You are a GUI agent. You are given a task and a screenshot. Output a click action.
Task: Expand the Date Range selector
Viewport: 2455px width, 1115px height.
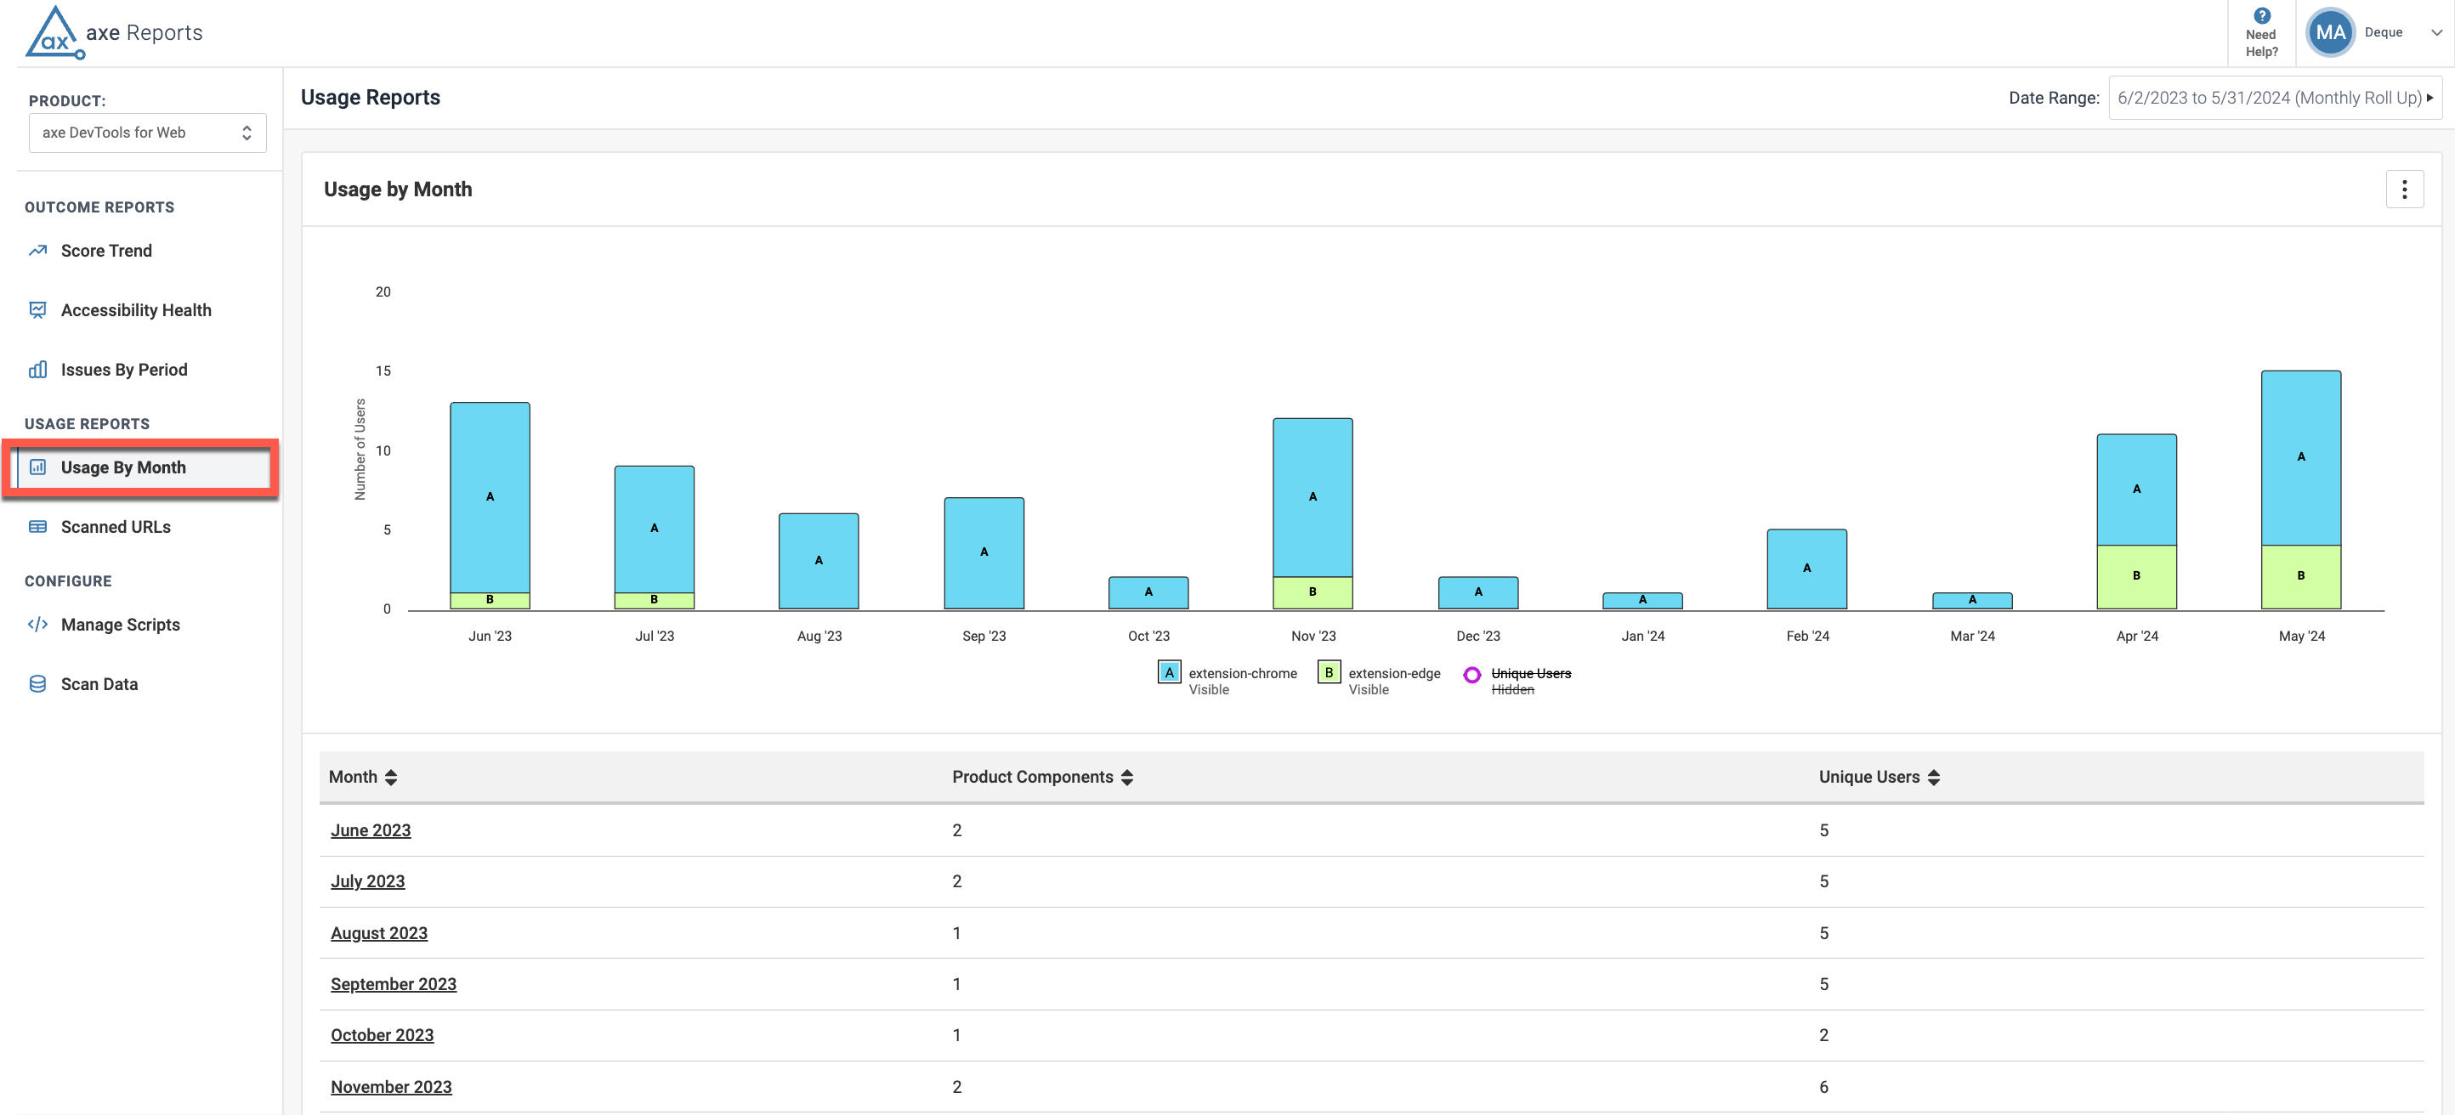tap(2274, 99)
